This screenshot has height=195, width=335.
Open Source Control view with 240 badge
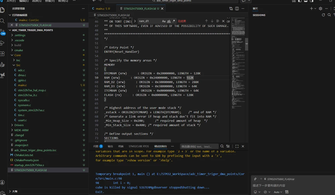pos(2,32)
